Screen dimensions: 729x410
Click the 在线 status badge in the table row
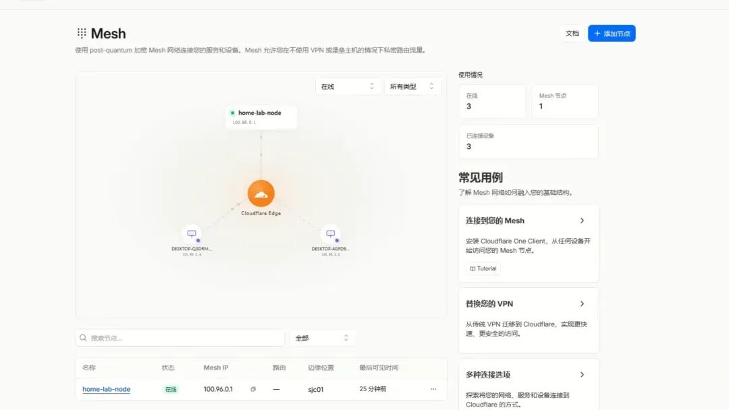pyautogui.click(x=171, y=389)
